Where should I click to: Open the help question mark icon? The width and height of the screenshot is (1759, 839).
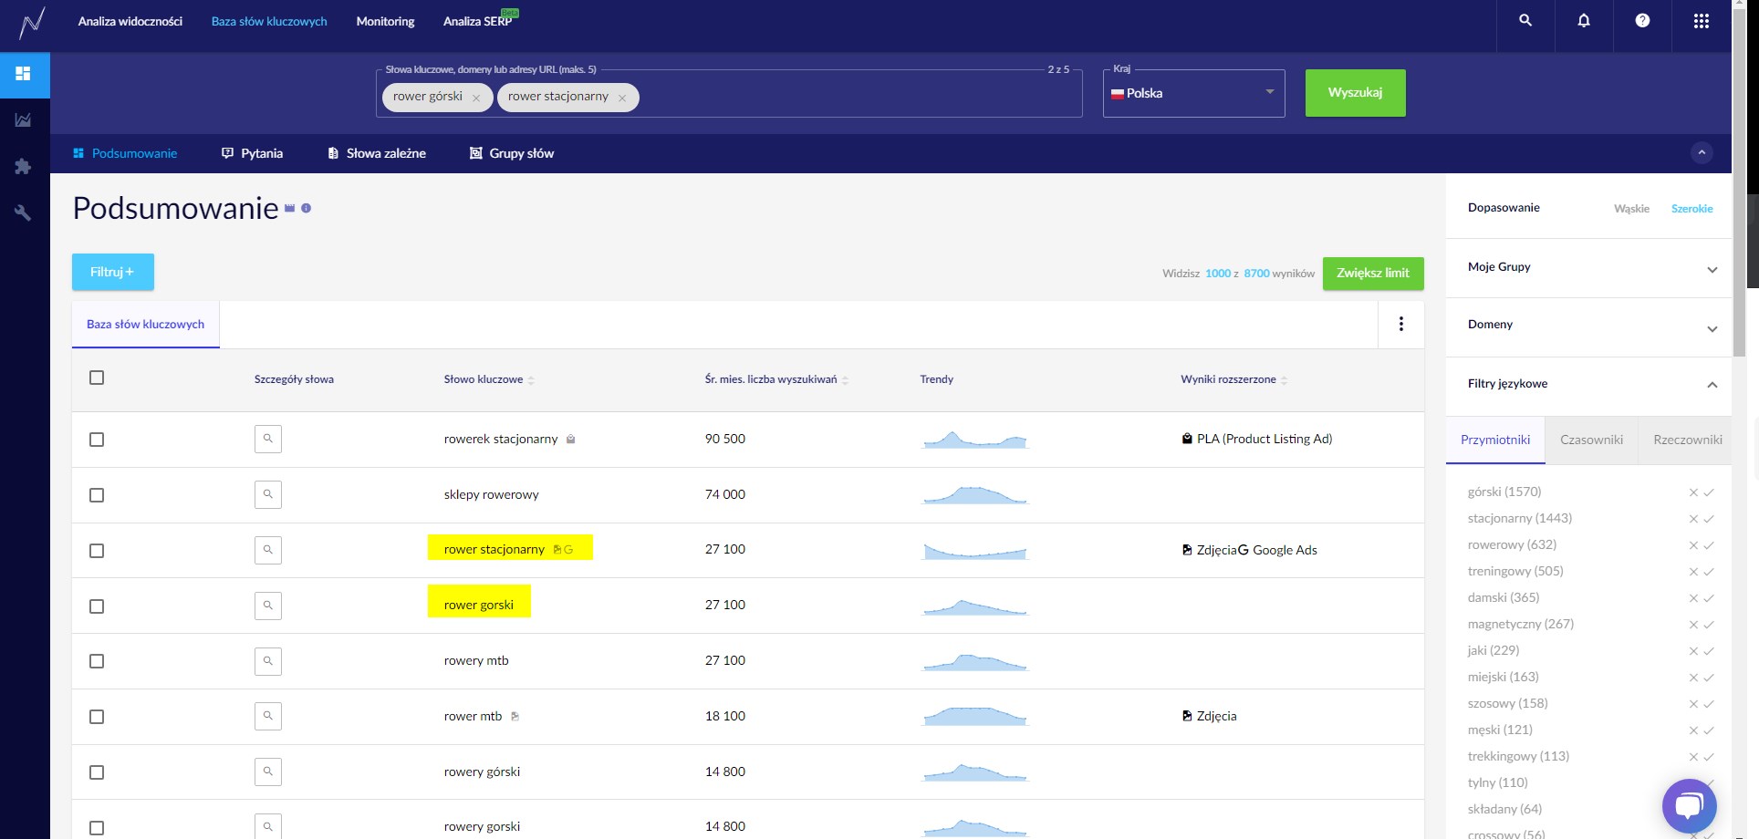click(1642, 20)
